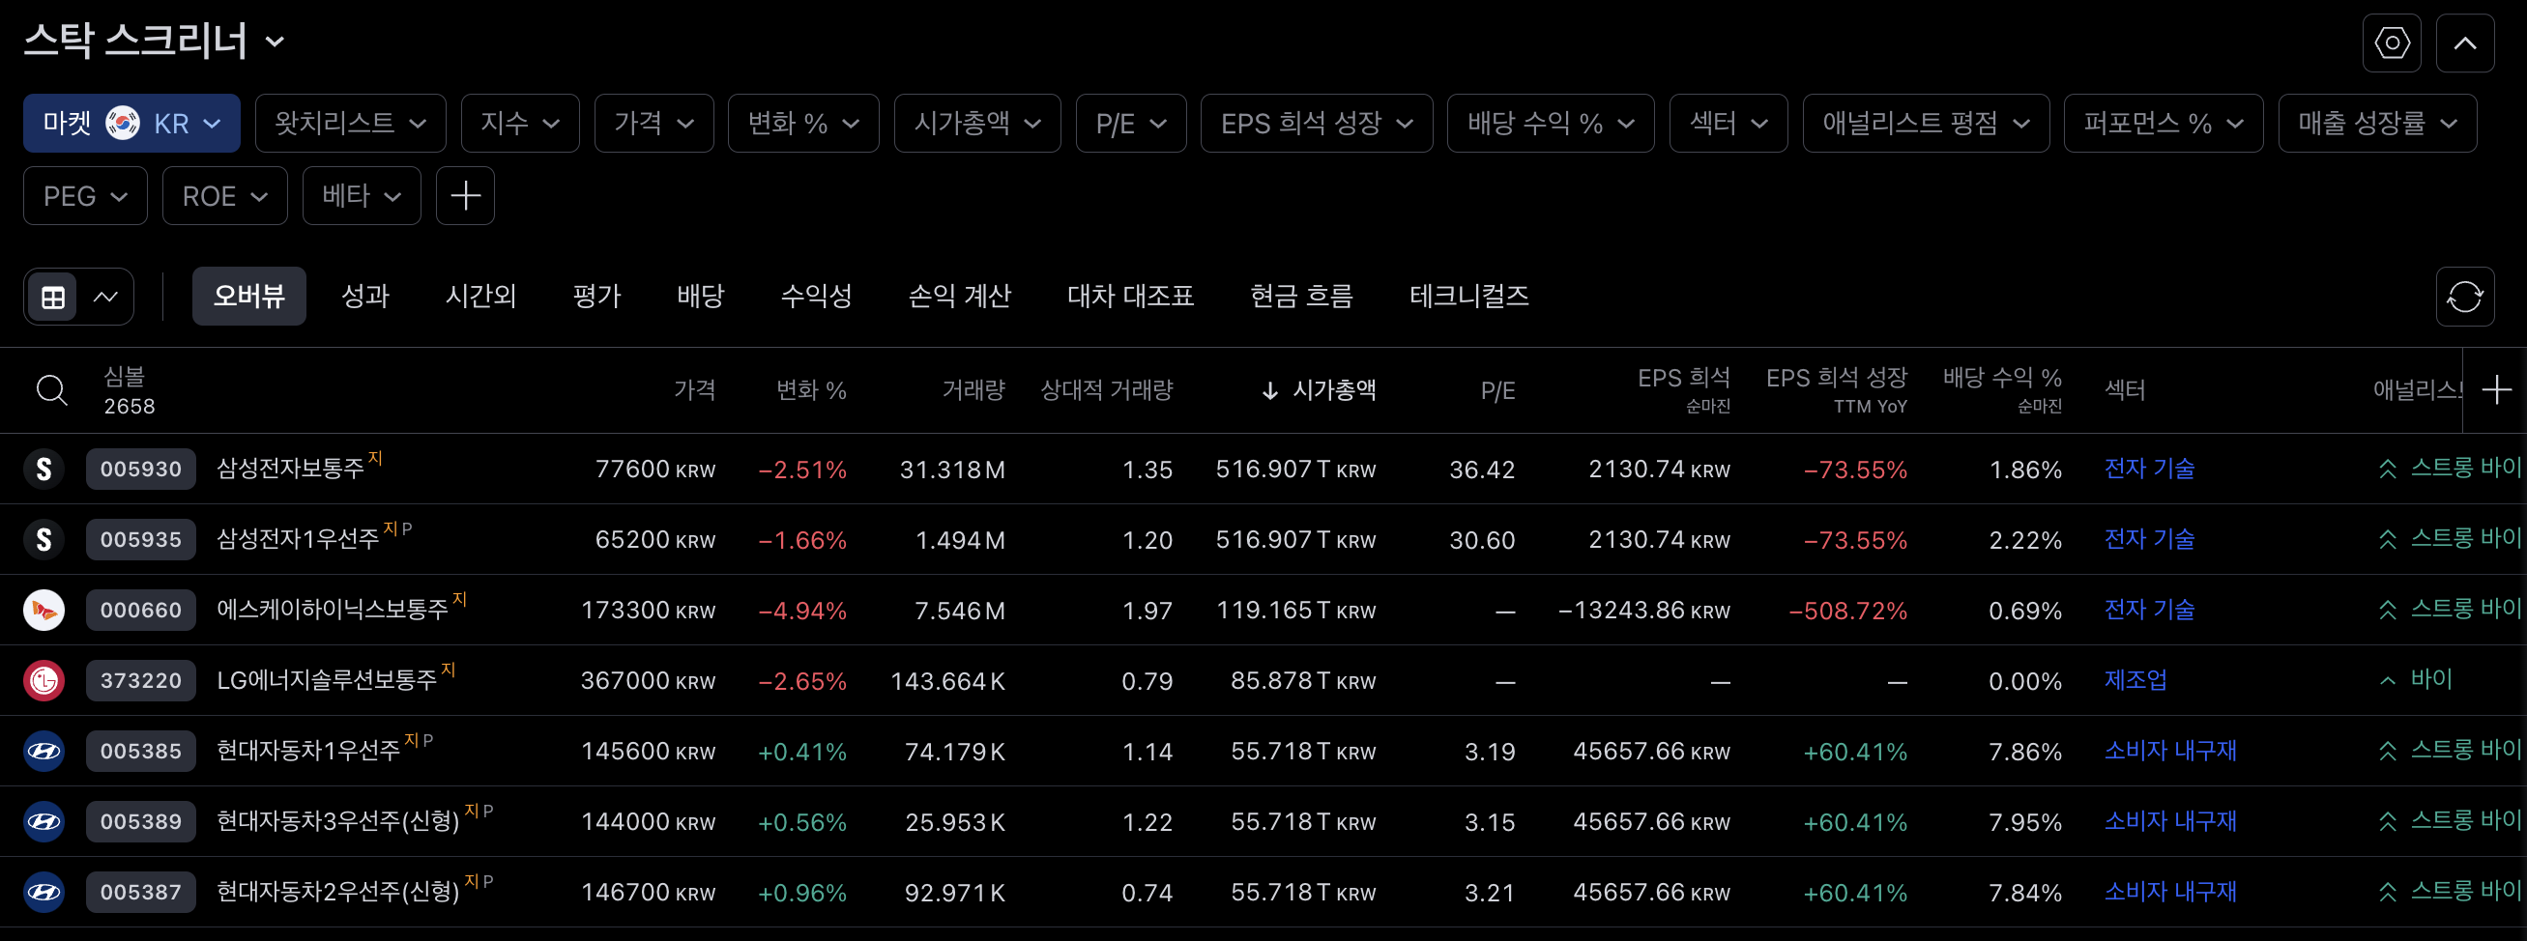Click the Hyundai logo for 005385
The image size is (2527, 941).
44,751
